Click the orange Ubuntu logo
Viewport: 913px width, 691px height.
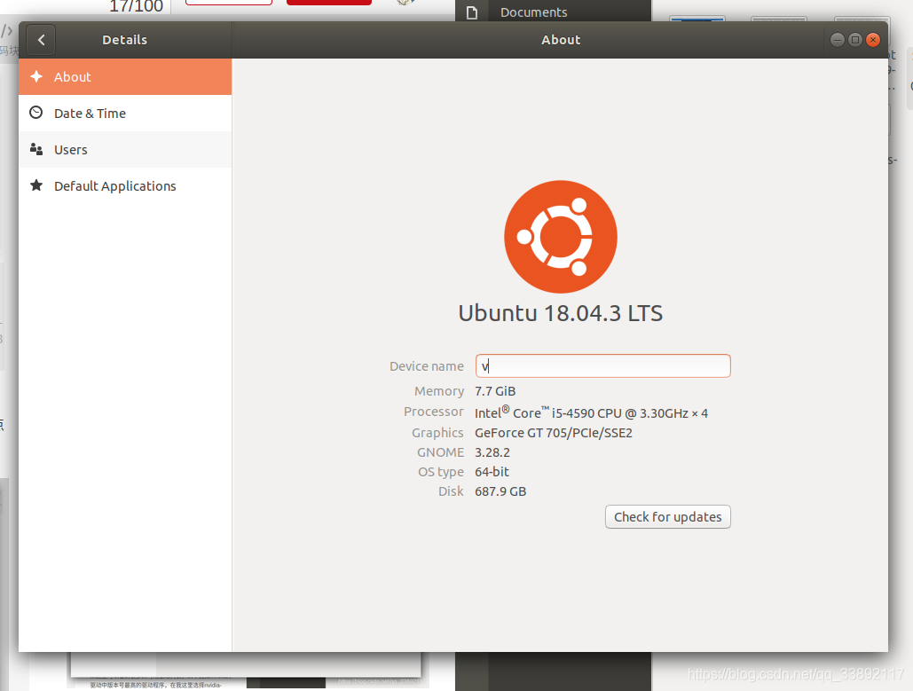point(561,236)
